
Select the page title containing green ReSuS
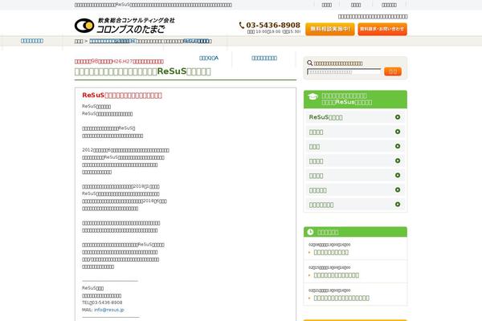pos(143,71)
